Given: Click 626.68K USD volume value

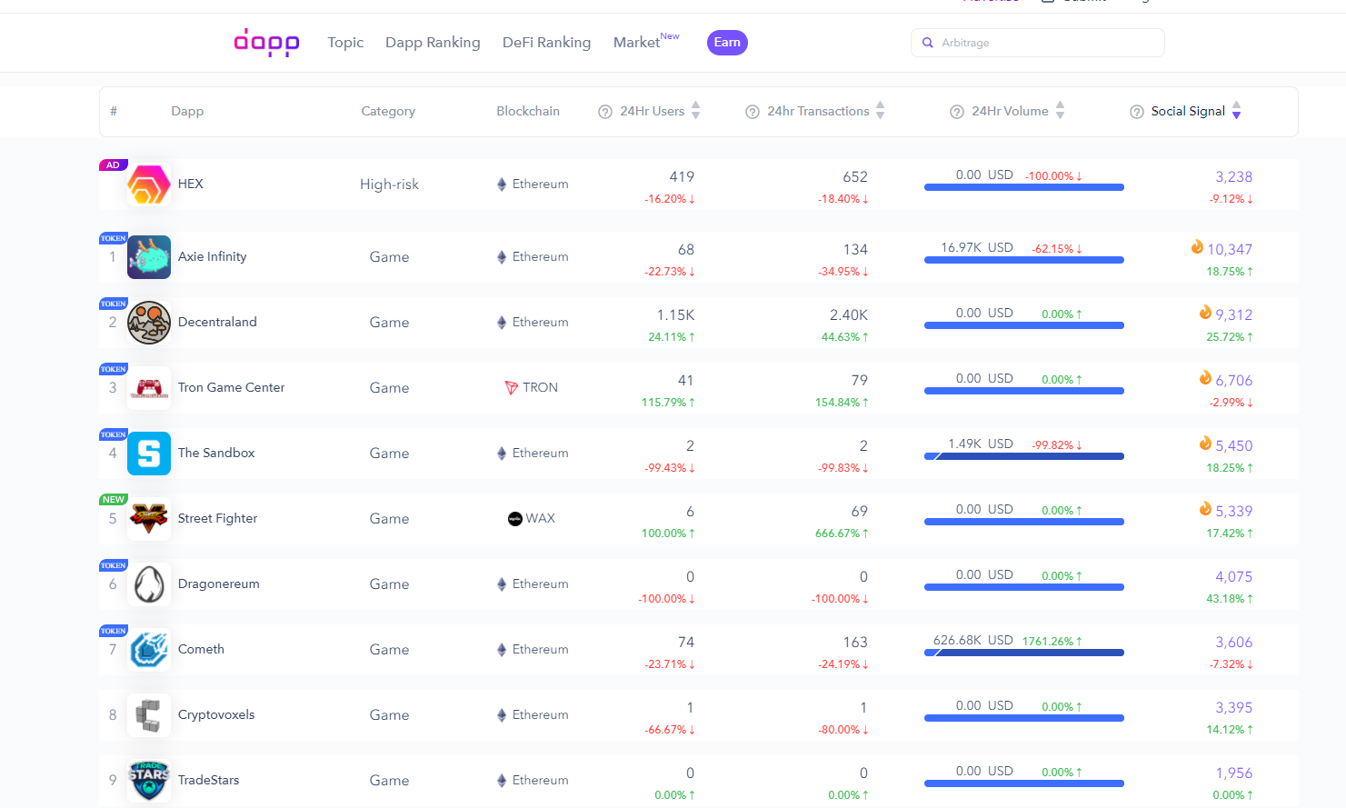Looking at the screenshot, I should (973, 640).
